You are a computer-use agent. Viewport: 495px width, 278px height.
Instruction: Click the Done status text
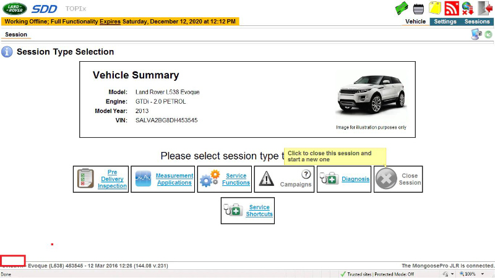(6, 274)
